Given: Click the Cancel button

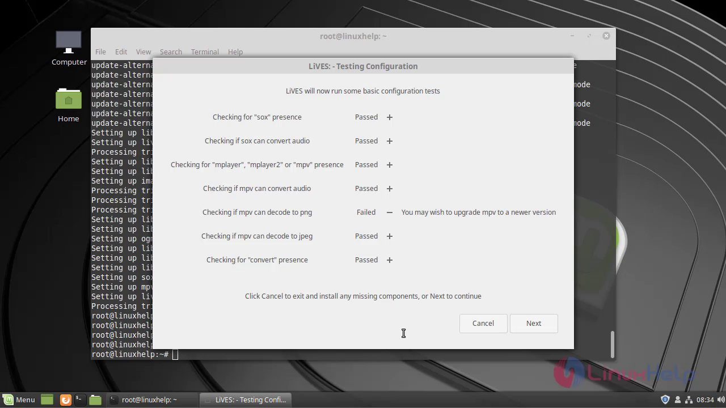Looking at the screenshot, I should (x=483, y=324).
